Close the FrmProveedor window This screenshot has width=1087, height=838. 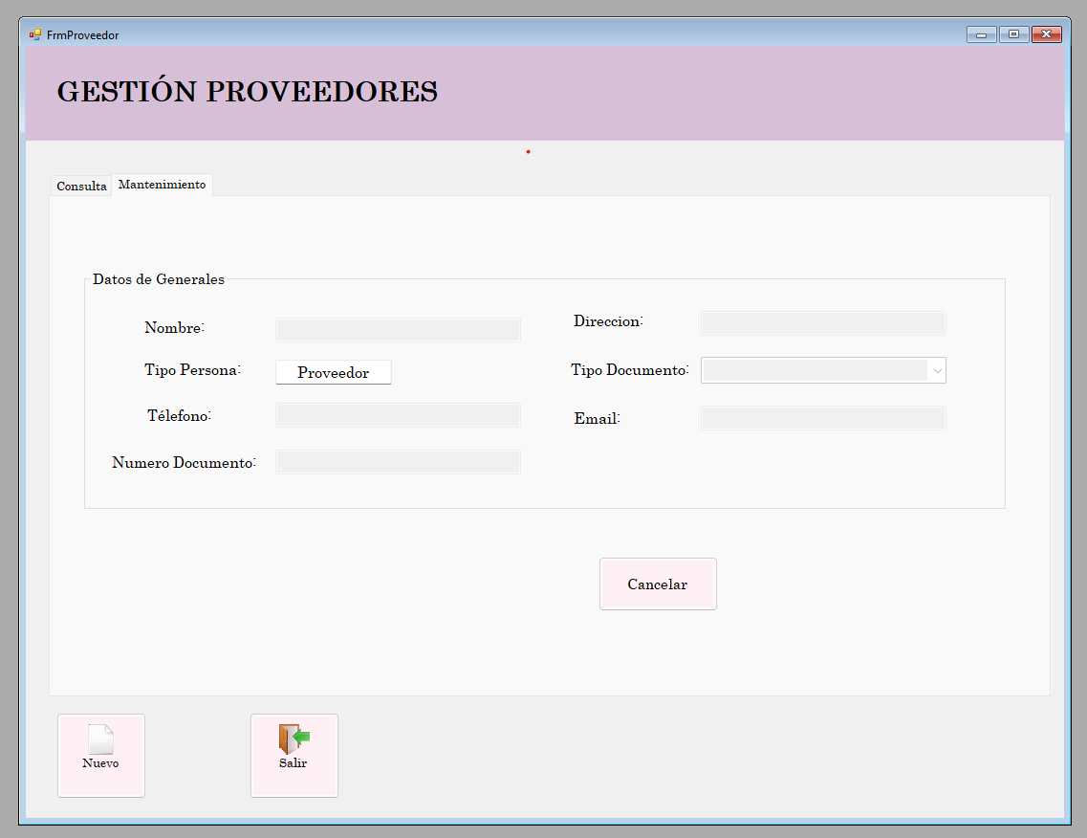(x=1046, y=34)
